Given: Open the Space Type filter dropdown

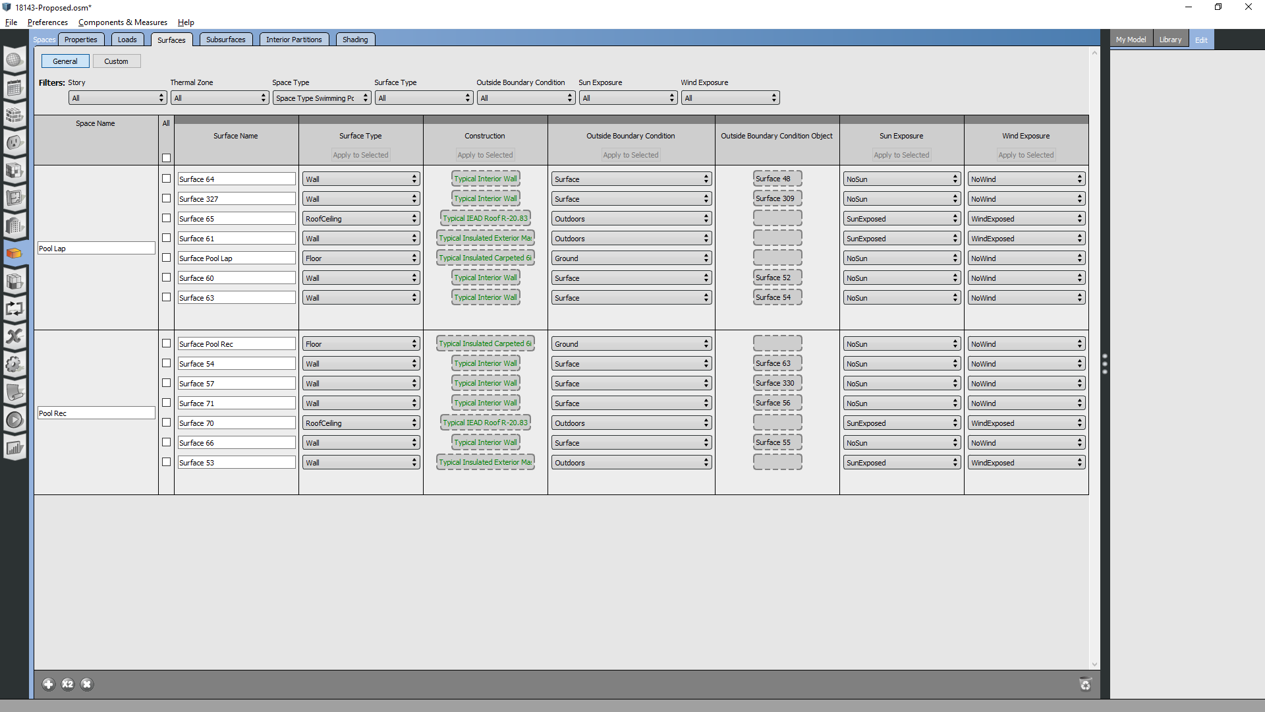Looking at the screenshot, I should coord(321,98).
